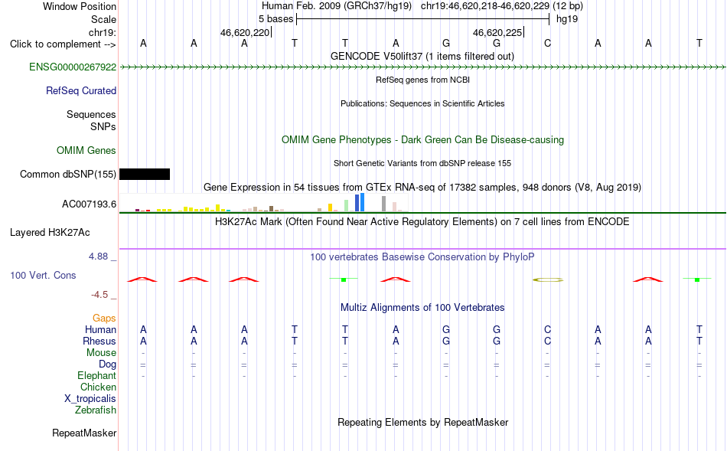Open the ENSG00000267922 track label
Screen dimensions: 727x451
pyautogui.click(x=73, y=67)
